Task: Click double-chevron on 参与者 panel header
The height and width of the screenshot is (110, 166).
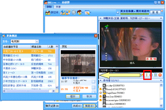Action: pos(161,80)
